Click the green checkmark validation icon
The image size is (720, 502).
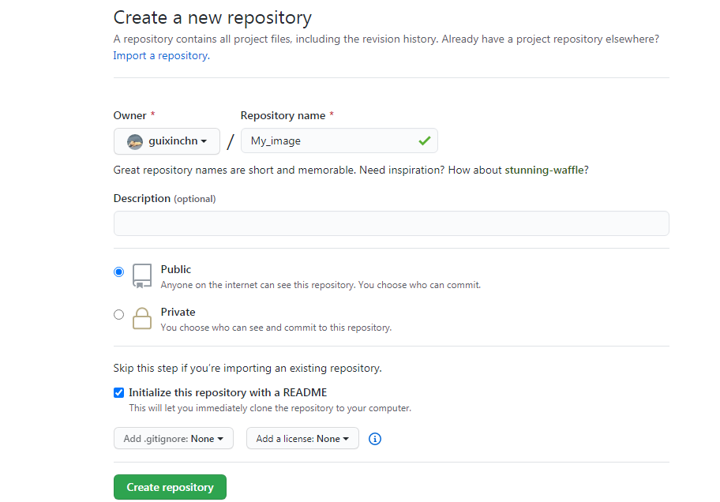tap(425, 141)
